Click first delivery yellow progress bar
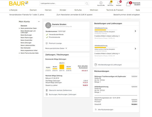This screenshot has width=152, height=117. [x=100, y=30]
